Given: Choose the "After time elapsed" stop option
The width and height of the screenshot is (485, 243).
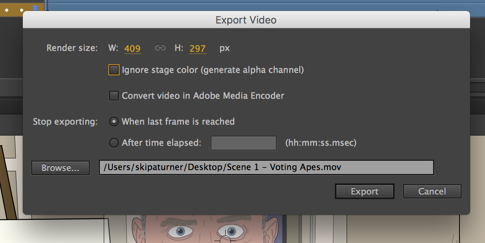Looking at the screenshot, I should 113,143.
